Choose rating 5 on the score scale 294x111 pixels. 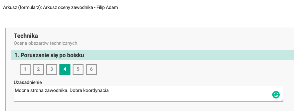click(x=78, y=69)
